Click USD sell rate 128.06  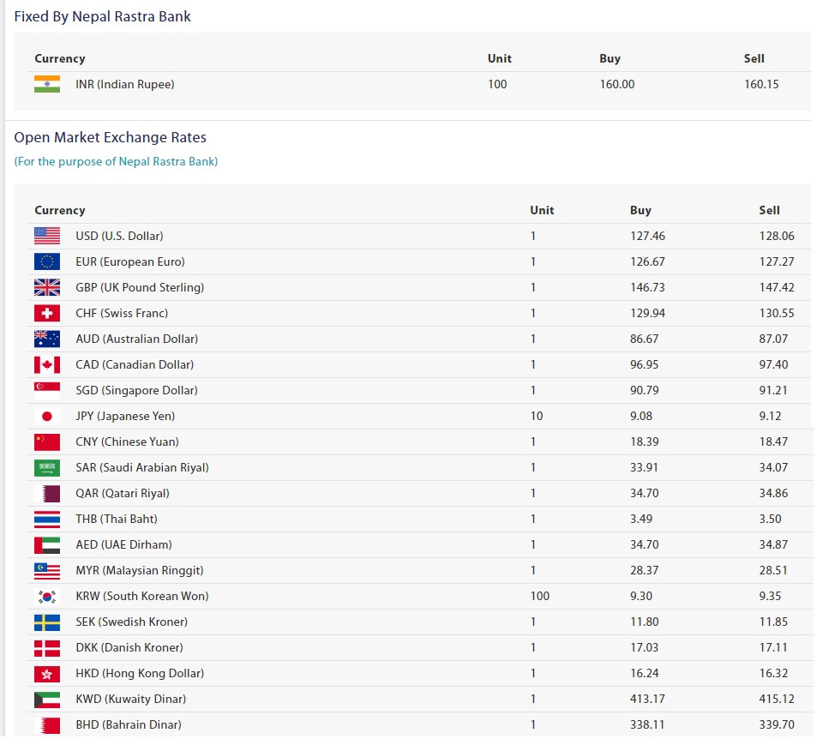click(777, 236)
